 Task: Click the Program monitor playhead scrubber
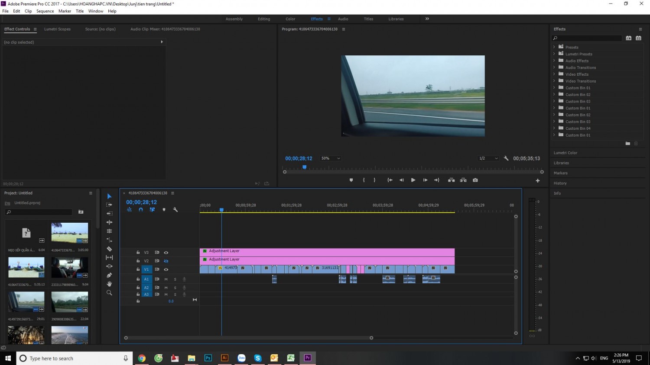304,167
